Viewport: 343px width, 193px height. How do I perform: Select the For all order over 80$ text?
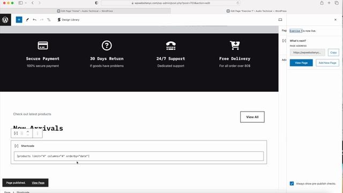coord(235,66)
